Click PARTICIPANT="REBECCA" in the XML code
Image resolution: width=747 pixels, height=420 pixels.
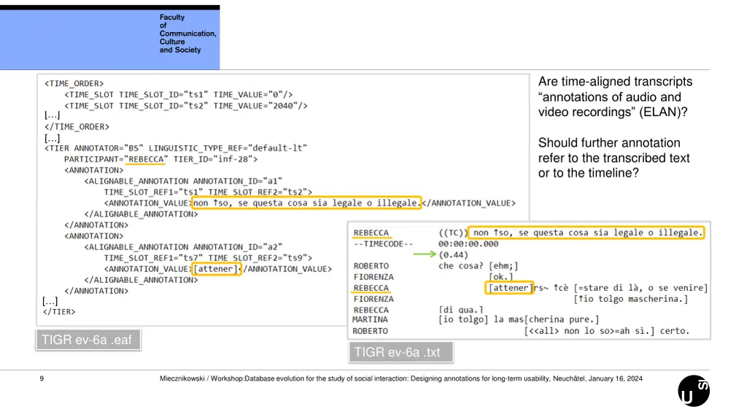116,159
